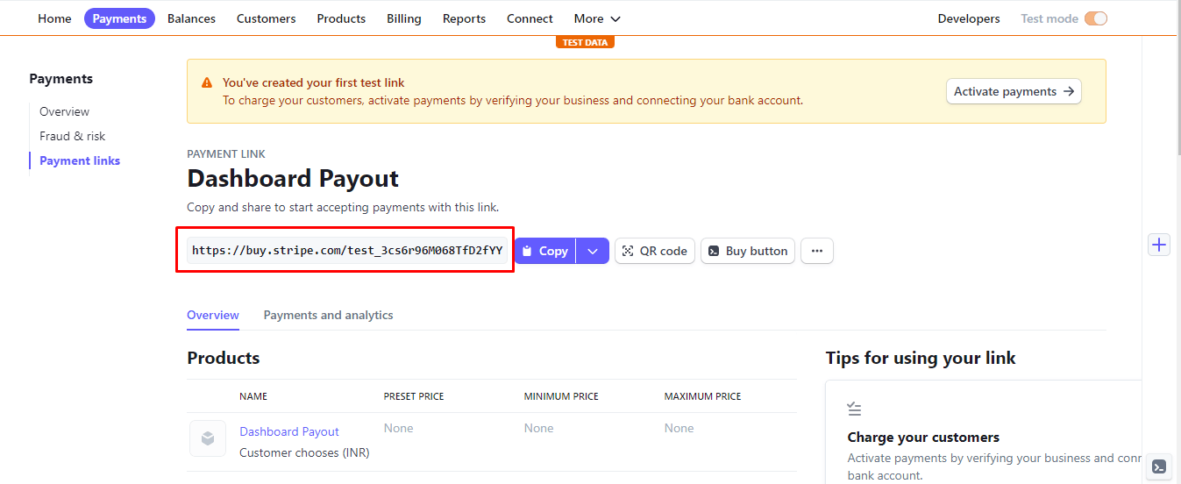
Task: Select the Overview tab
Action: 213,315
